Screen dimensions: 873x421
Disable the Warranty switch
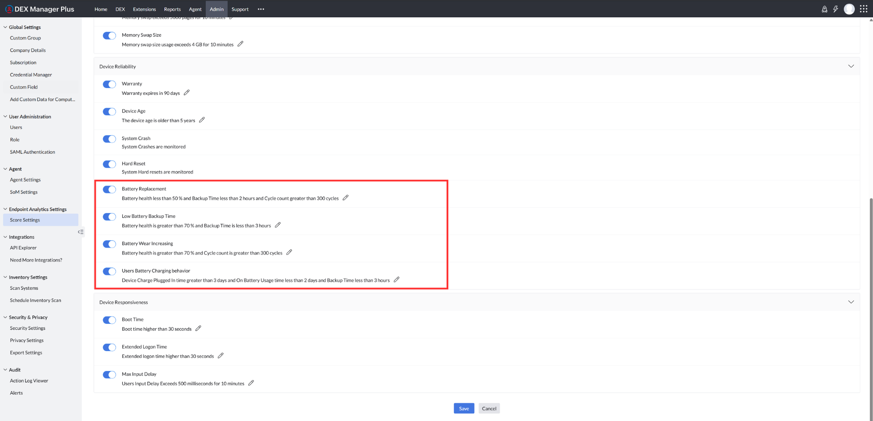point(109,84)
